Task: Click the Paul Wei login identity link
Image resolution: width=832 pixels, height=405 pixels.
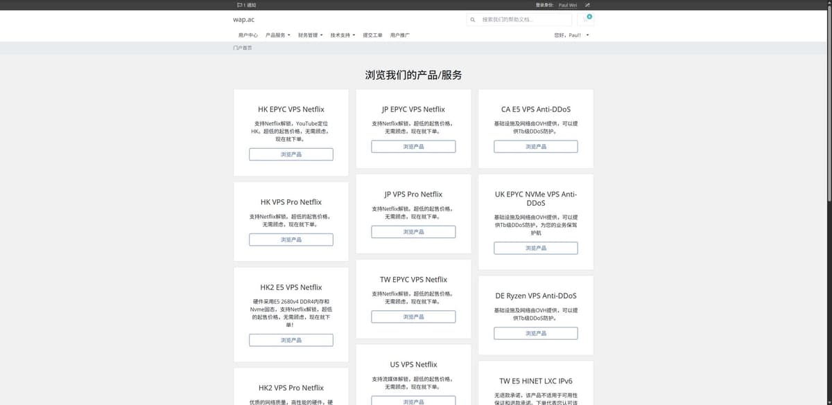Action: (568, 5)
